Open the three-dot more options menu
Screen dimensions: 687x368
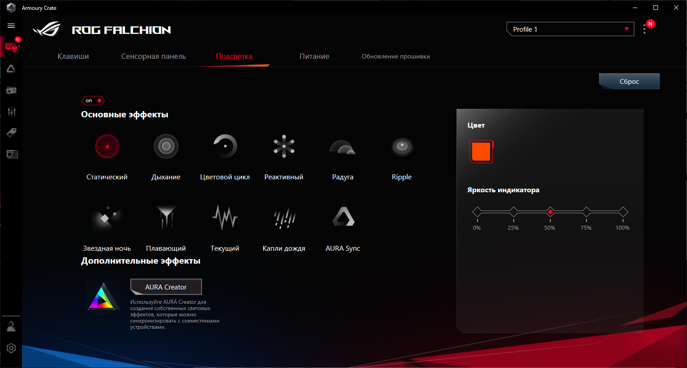point(644,29)
